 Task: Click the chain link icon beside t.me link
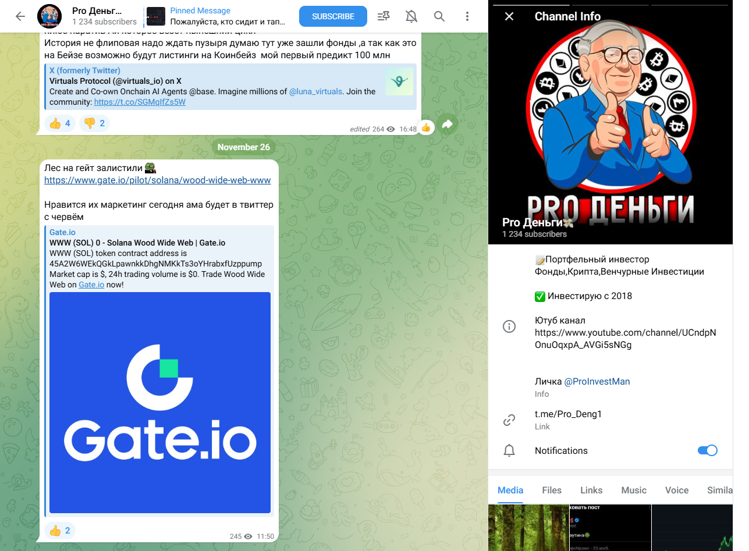pyautogui.click(x=509, y=420)
